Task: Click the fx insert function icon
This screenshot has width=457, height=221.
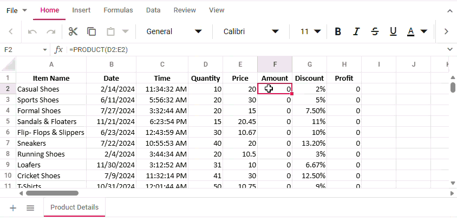Action: pyautogui.click(x=58, y=50)
